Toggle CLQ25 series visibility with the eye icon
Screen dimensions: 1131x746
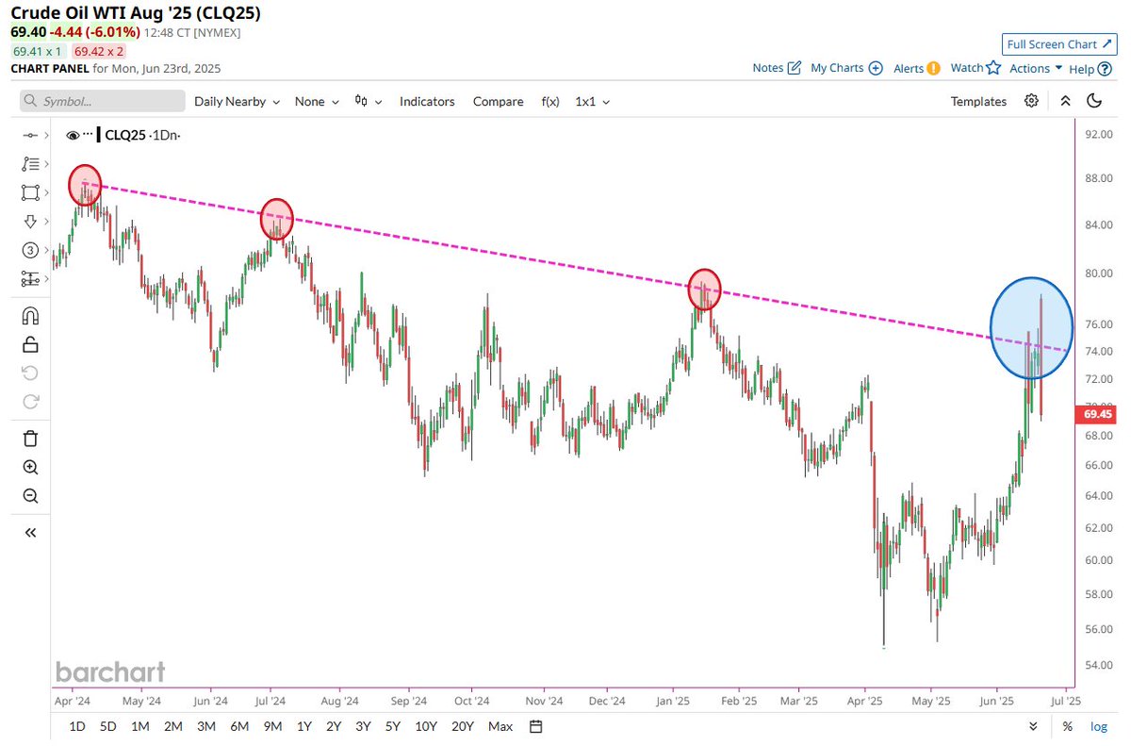(x=73, y=135)
